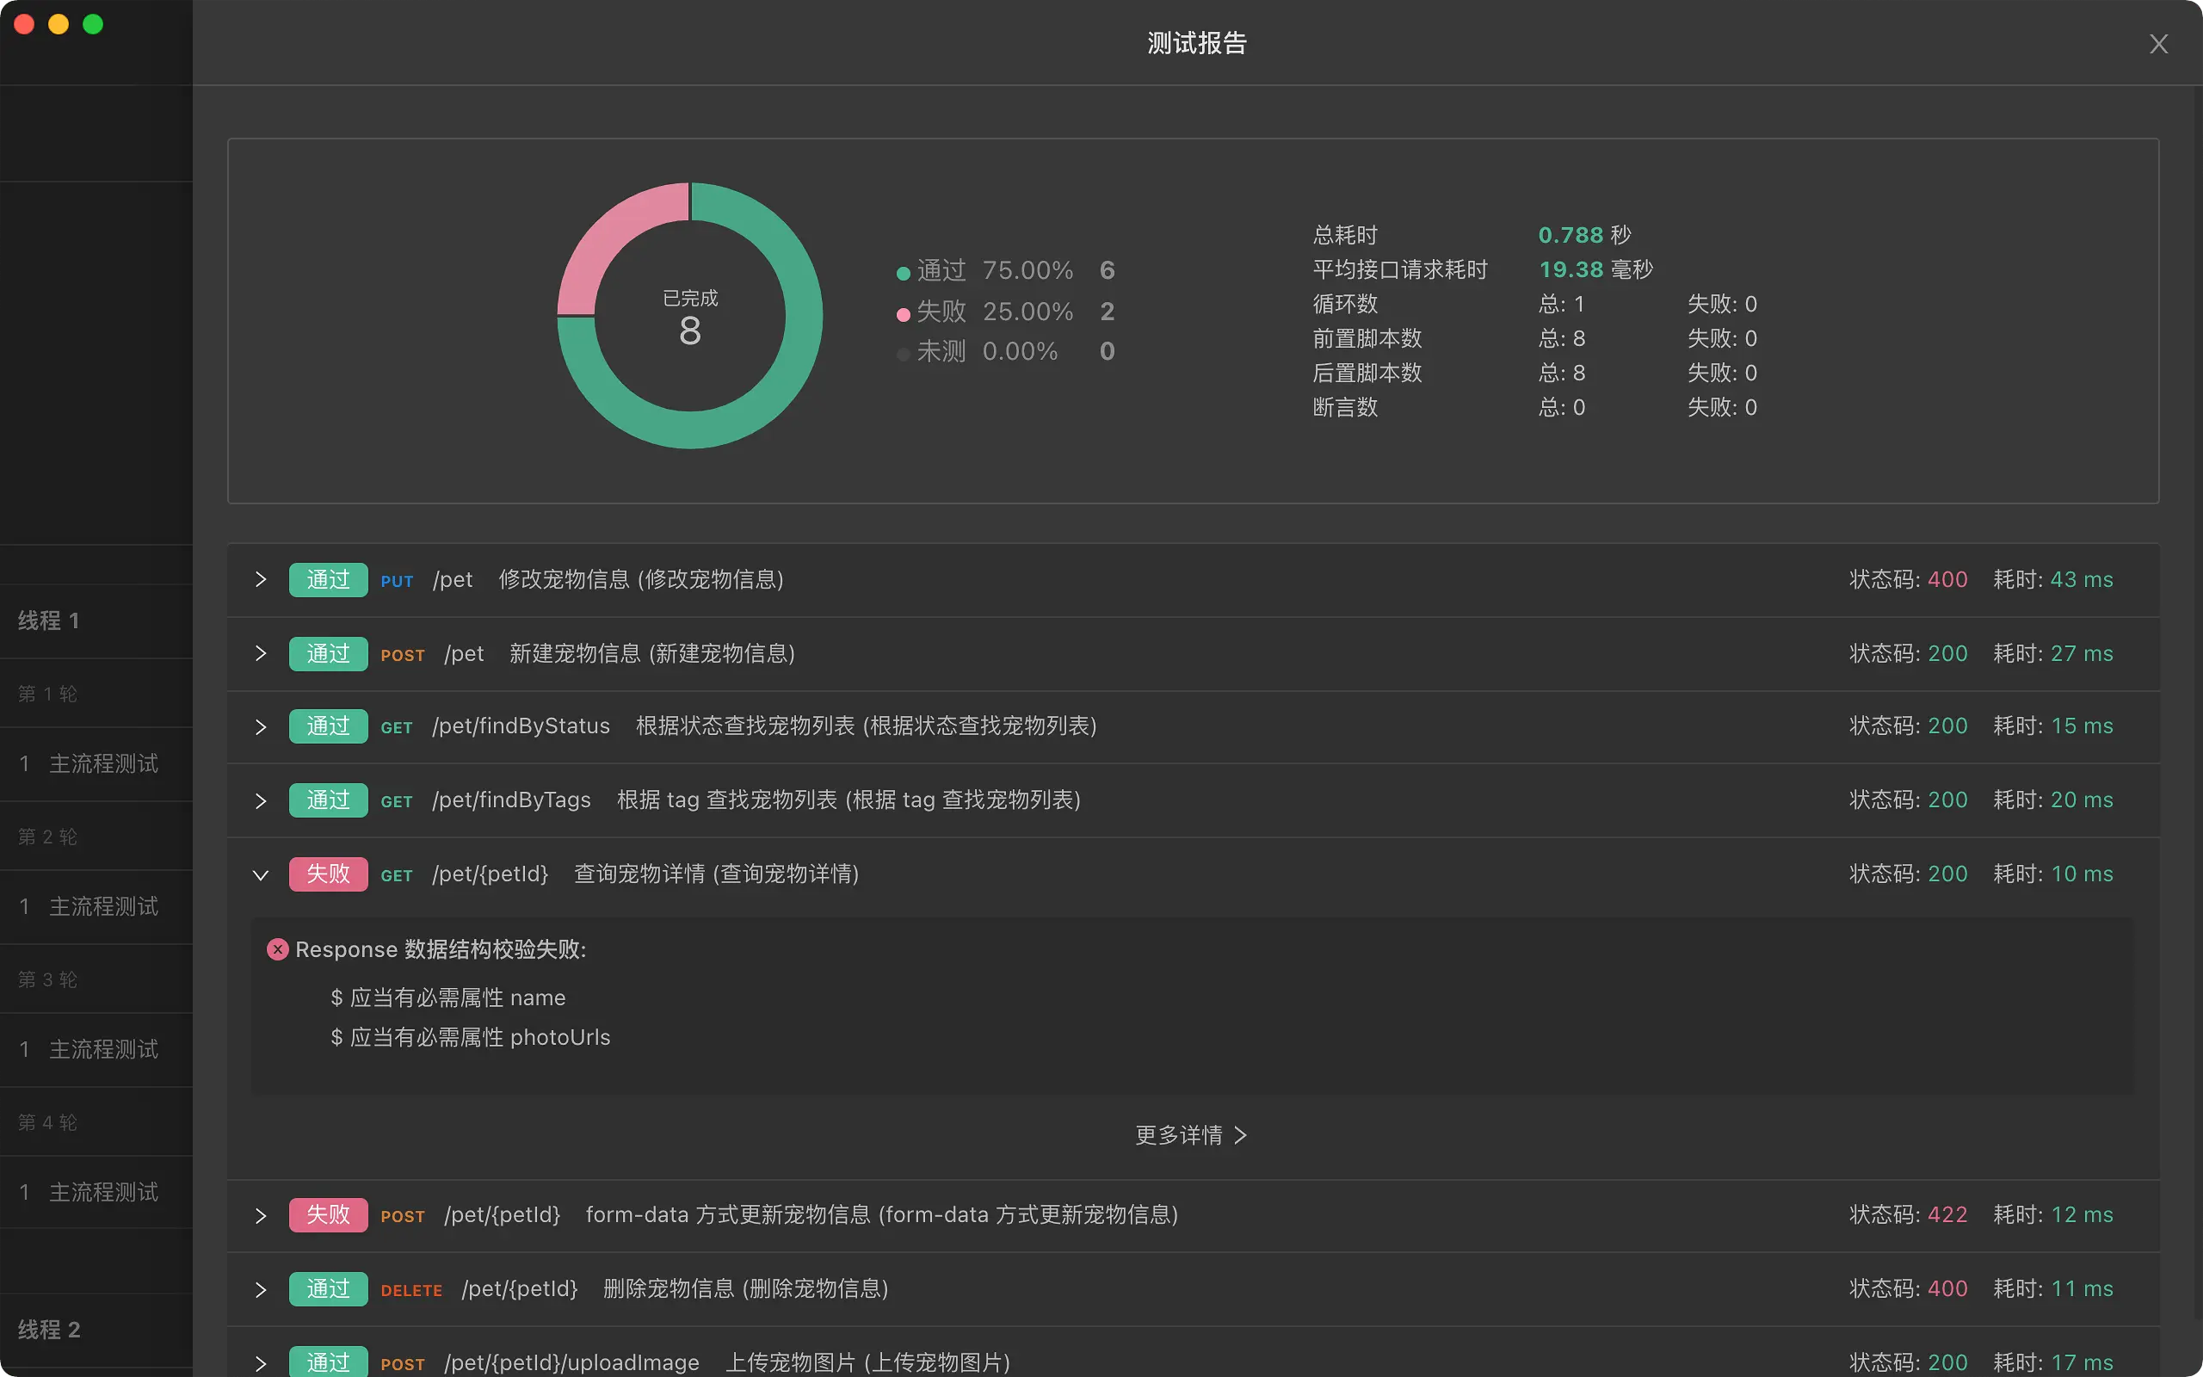Select 线程 1 in the sidebar
This screenshot has height=1377, width=2203.
tap(48, 621)
